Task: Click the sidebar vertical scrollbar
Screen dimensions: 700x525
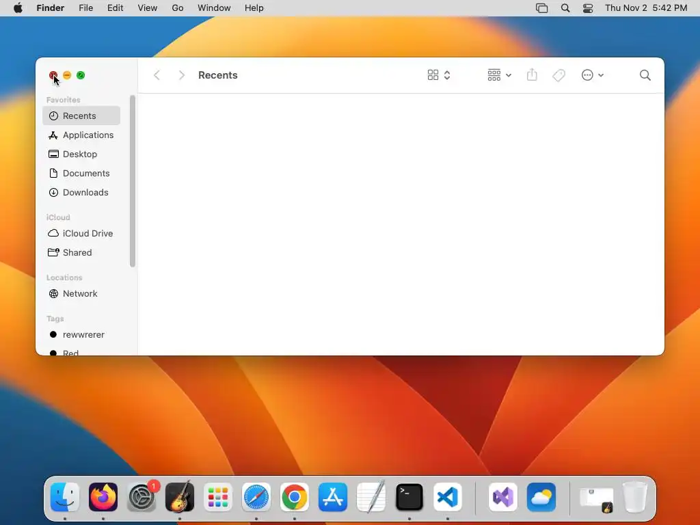Action: pos(132,181)
